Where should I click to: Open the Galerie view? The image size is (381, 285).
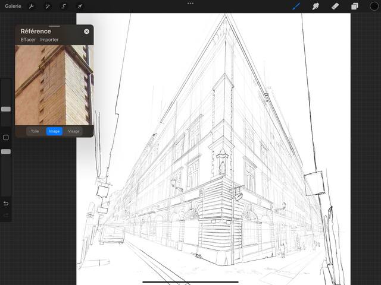point(13,7)
